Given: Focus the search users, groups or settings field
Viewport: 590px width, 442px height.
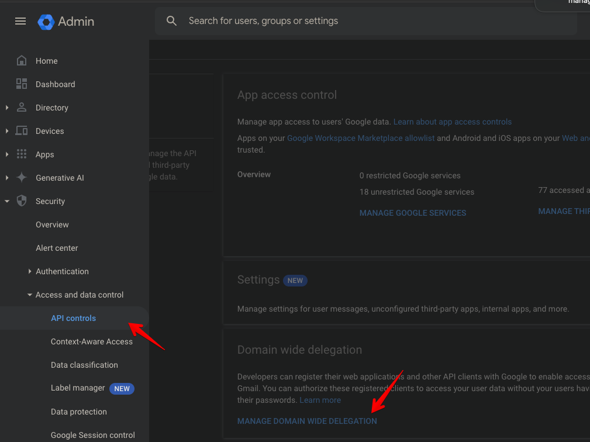Looking at the screenshot, I should pos(365,21).
